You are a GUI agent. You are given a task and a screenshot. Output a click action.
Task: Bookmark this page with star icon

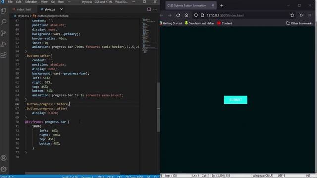(292, 15)
